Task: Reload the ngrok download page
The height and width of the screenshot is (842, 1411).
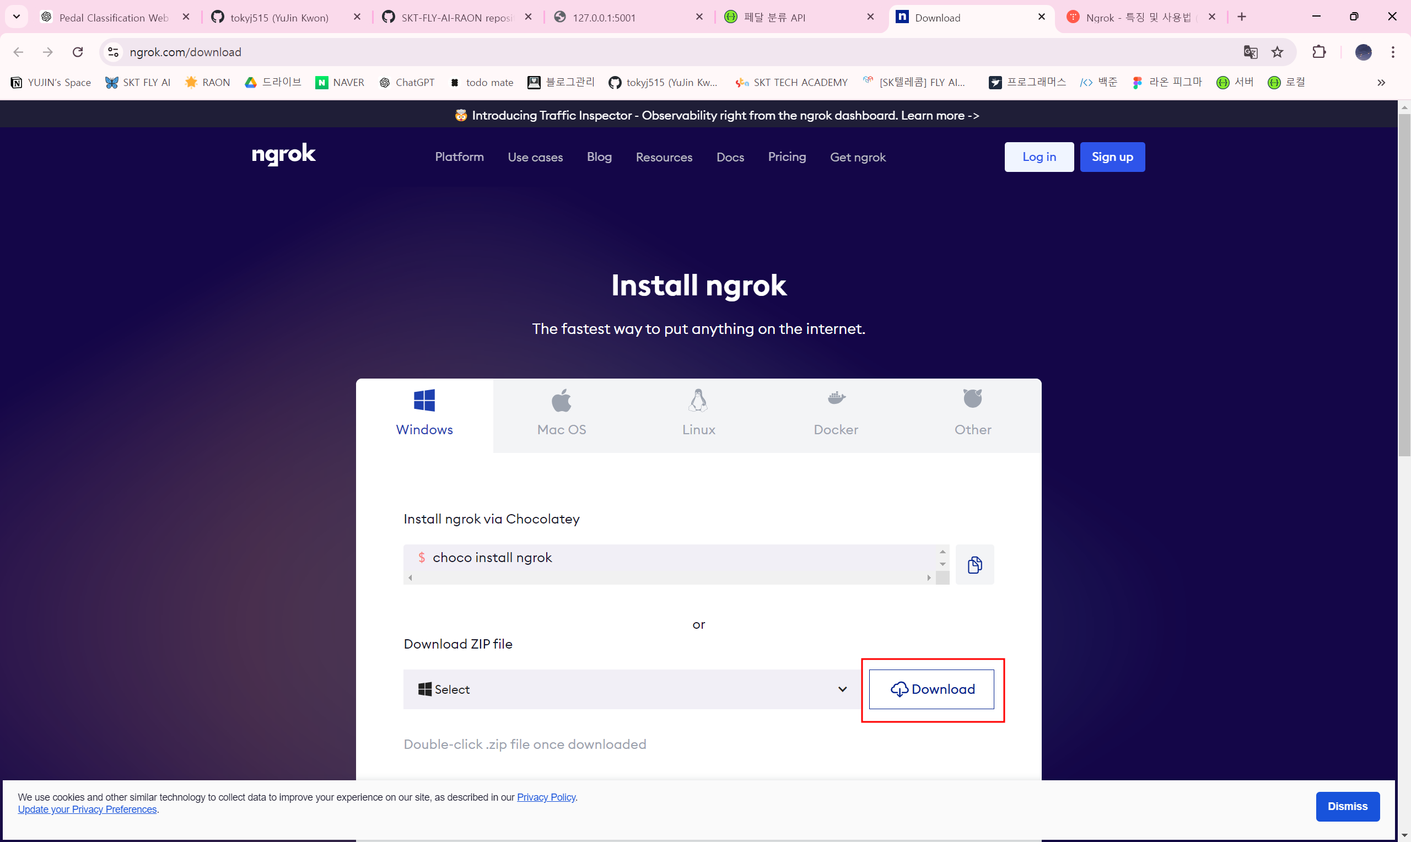Action: [78, 52]
